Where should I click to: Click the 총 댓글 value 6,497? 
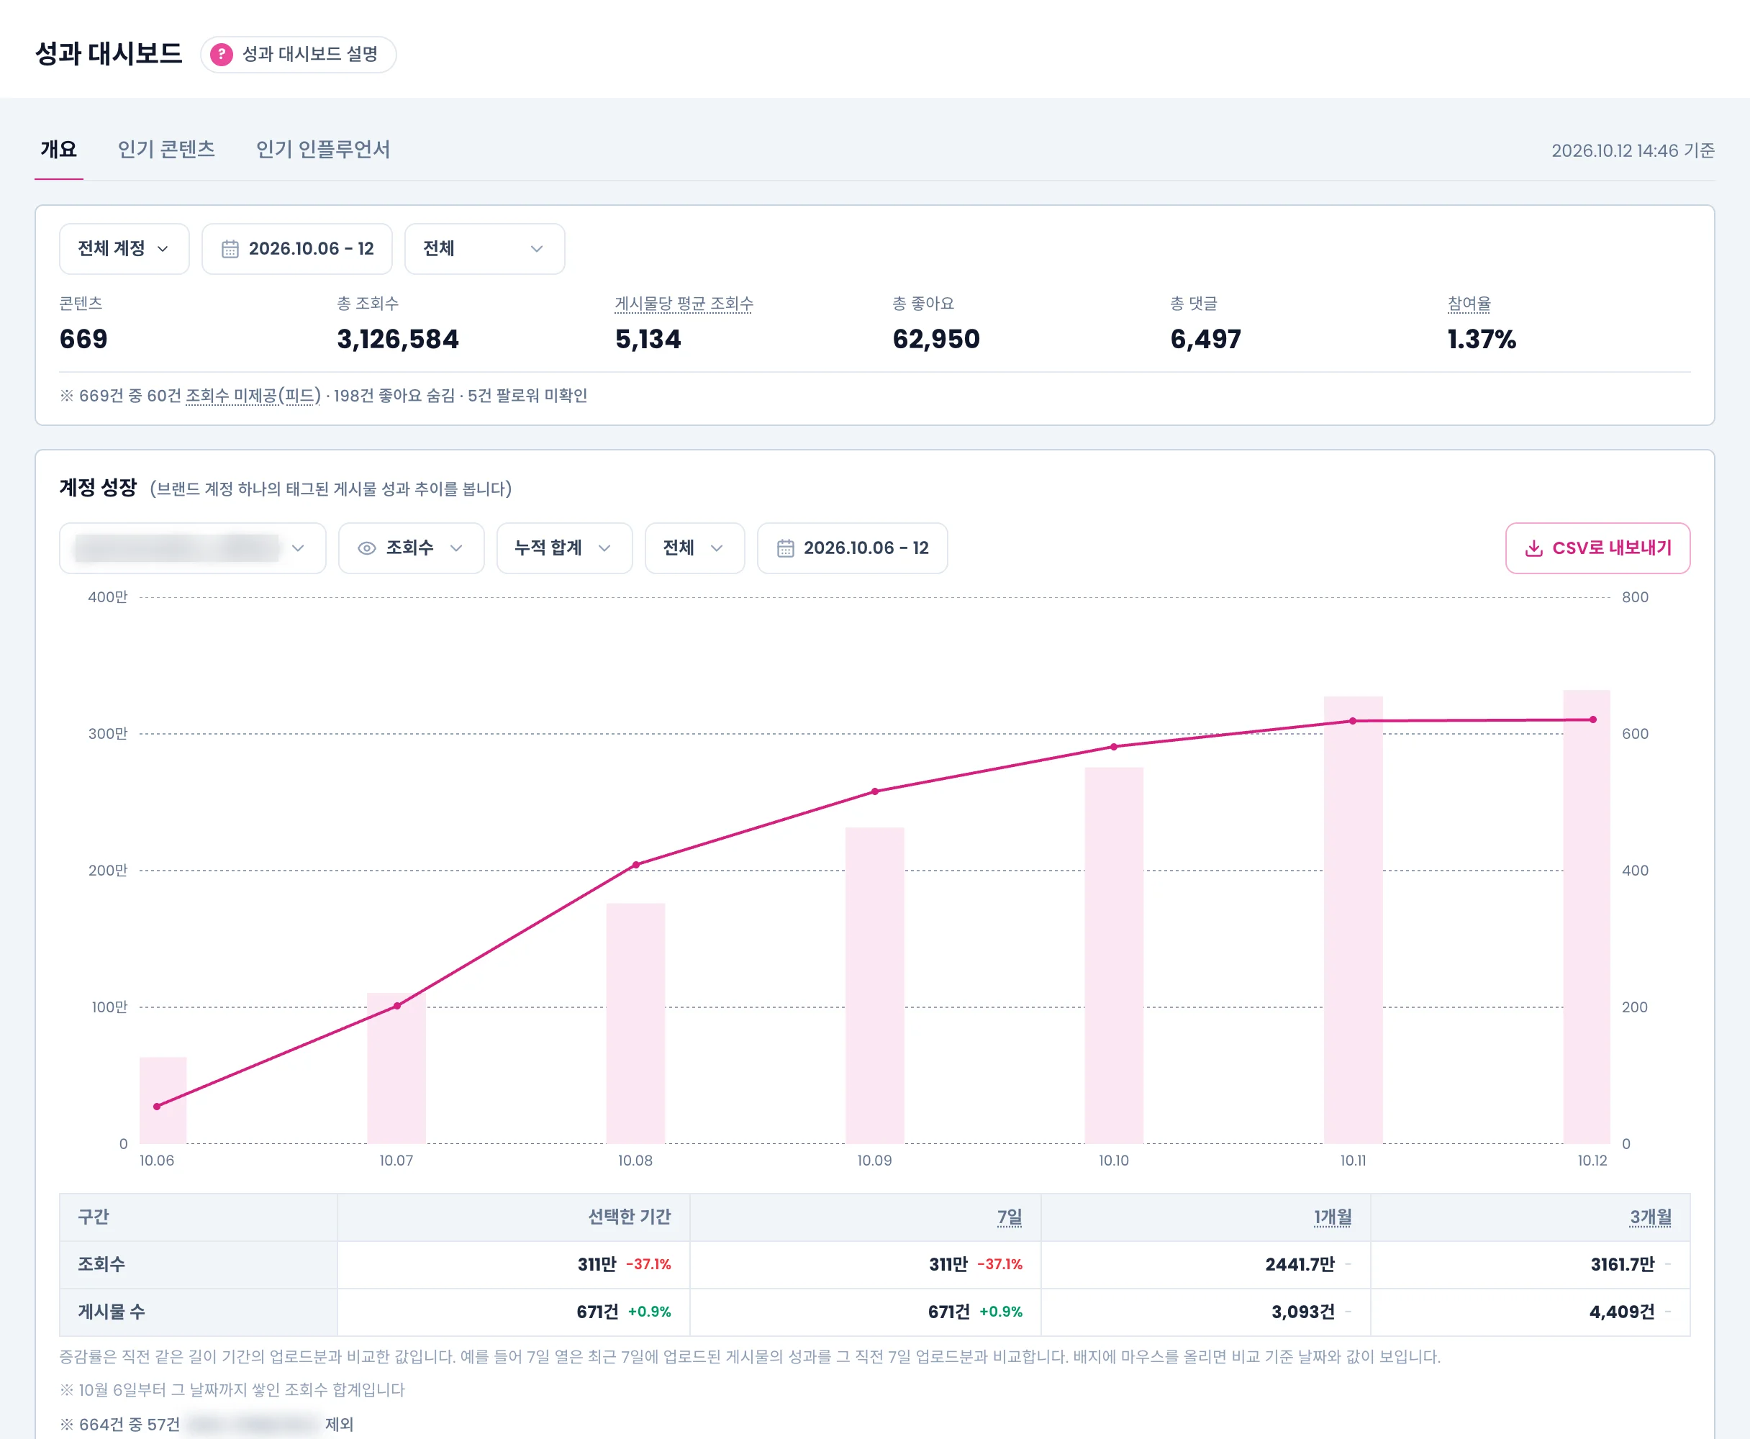[1205, 339]
